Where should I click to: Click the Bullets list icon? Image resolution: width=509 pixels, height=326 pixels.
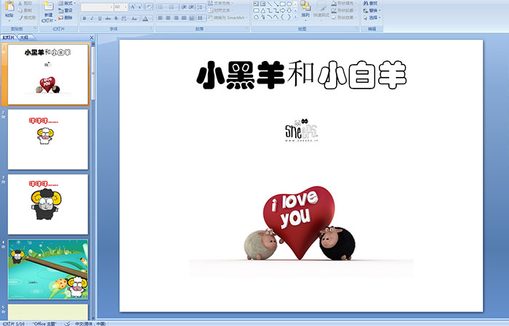pyautogui.click(x=161, y=7)
